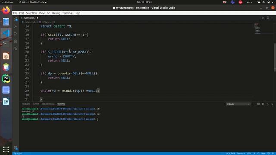Screen dimensions: 276x155
Task: Open the feedback smiley in status bar
Action: pyautogui.click(x=269, y=153)
